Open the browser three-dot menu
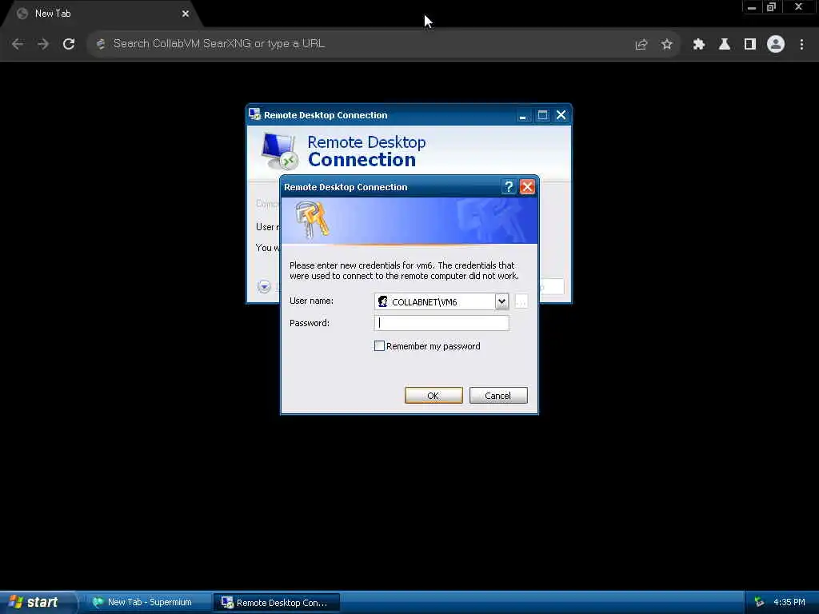Screen dimensions: 819x614 pyautogui.click(x=801, y=45)
